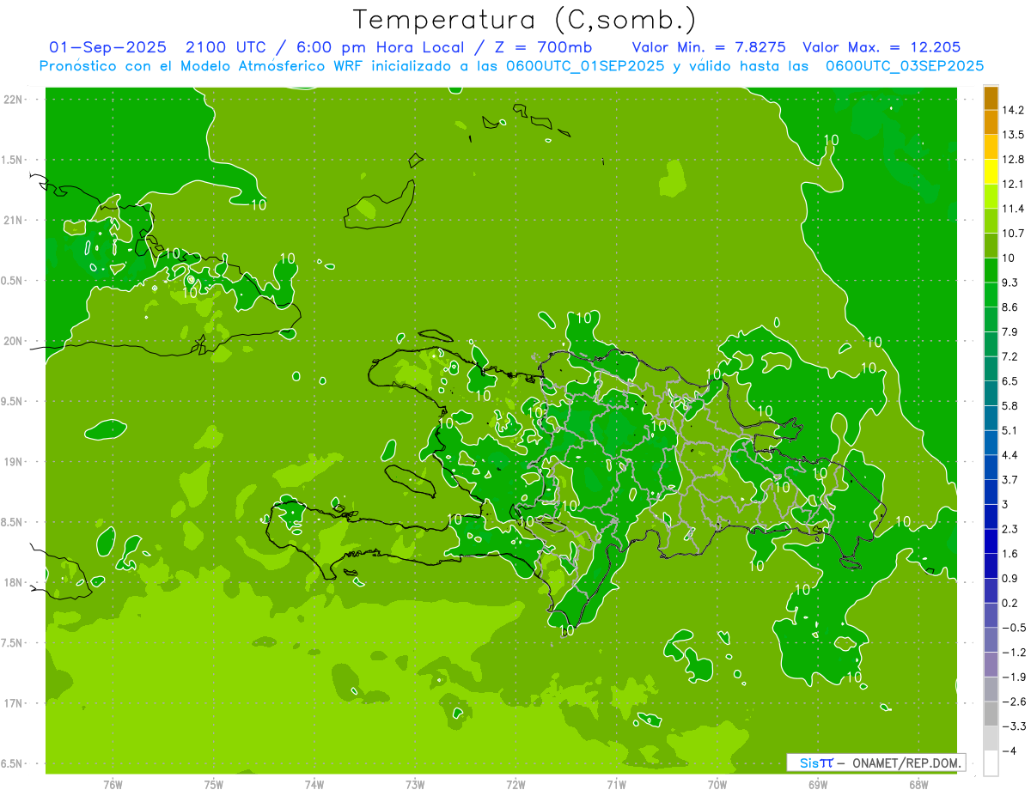Click the "74W" longitude axis label
Screen dimensions: 1031x796
pyautogui.click(x=314, y=784)
